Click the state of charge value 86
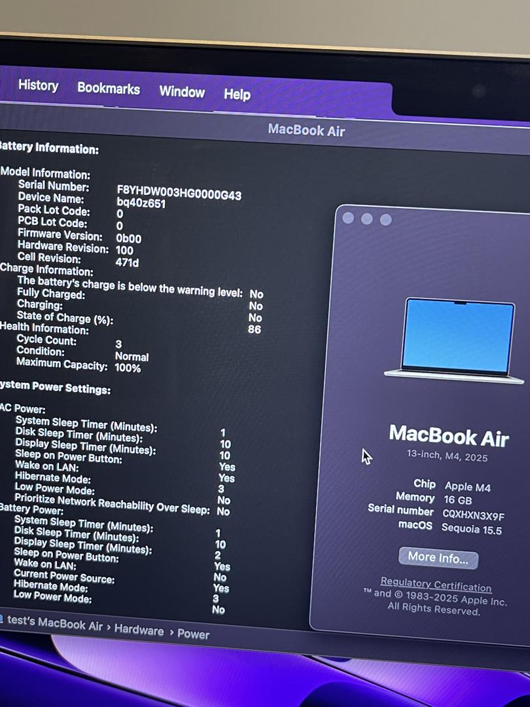Screen dimensions: 530x707 [x=255, y=329]
